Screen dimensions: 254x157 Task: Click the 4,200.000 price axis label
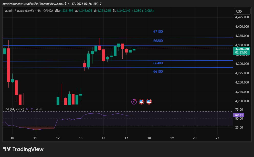click(x=242, y=101)
